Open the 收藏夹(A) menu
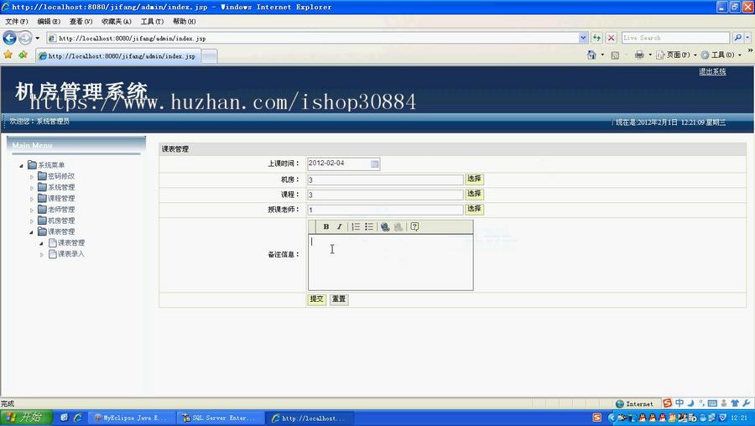The width and height of the screenshot is (755, 426). click(x=116, y=21)
